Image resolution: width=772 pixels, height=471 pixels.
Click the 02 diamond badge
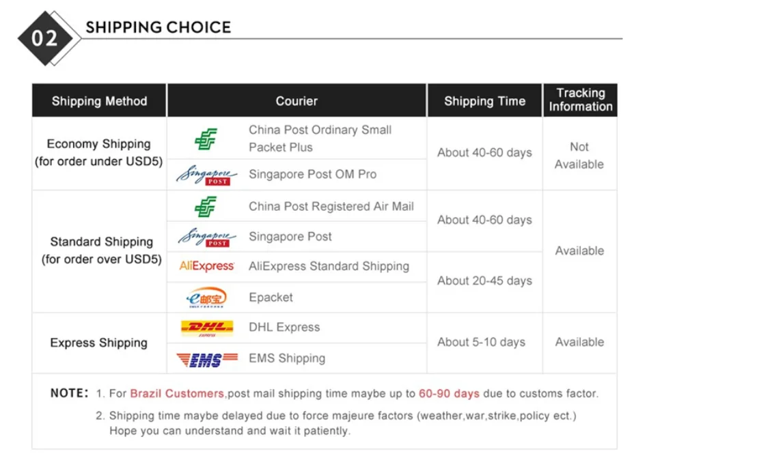[x=45, y=38]
